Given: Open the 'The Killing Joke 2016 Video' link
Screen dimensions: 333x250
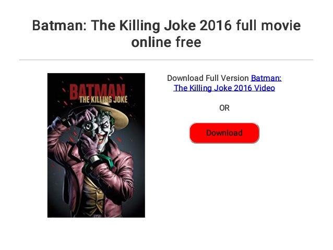Looking at the screenshot, I should [224, 88].
